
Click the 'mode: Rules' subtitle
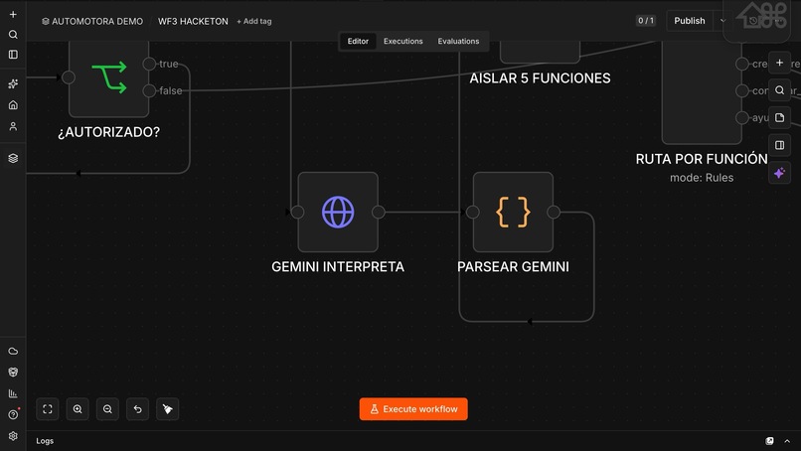coord(702,178)
